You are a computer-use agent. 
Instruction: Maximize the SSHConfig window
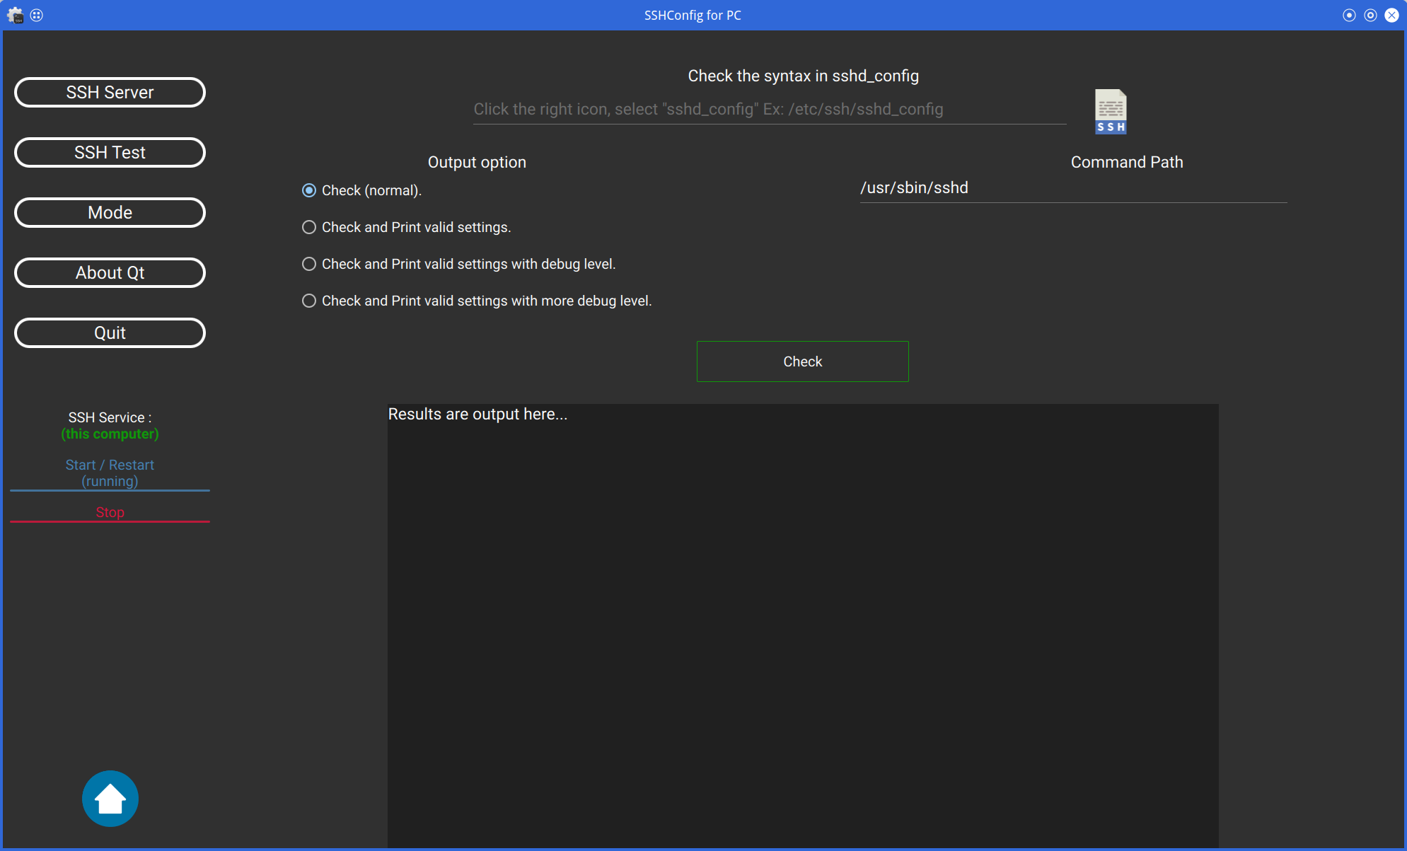1370,15
